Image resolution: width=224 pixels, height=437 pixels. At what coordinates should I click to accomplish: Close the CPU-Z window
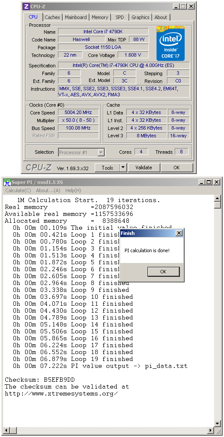[191, 6]
